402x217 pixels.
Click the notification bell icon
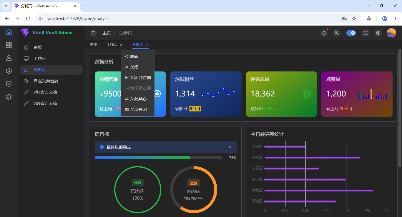pyautogui.click(x=324, y=33)
